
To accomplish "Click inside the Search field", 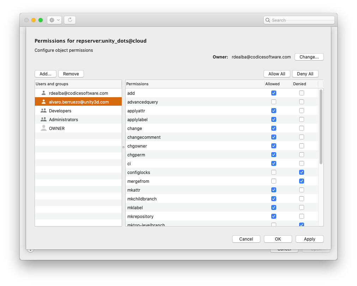I will (299, 20).
